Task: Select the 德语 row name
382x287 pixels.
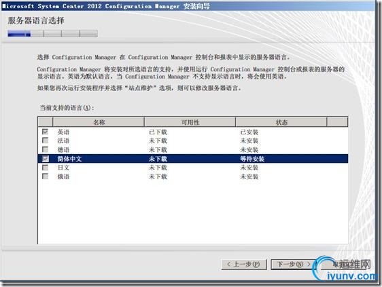Action: pyautogui.click(x=63, y=149)
